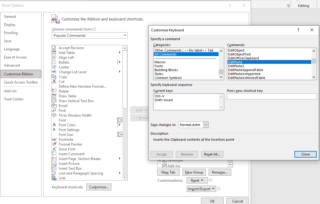This screenshot has height=204, width=320.
Task: Click the Fit to Window Width icon
Action: click(x=54, y=115)
